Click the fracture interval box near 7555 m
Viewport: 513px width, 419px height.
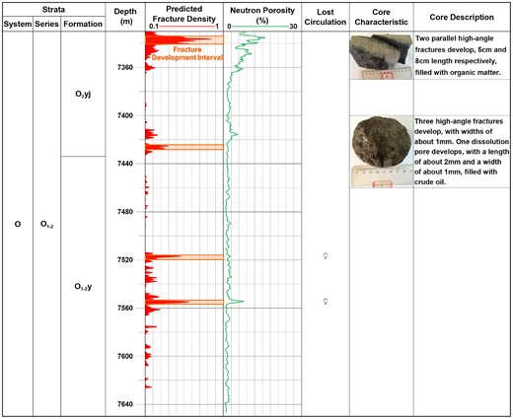point(184,302)
